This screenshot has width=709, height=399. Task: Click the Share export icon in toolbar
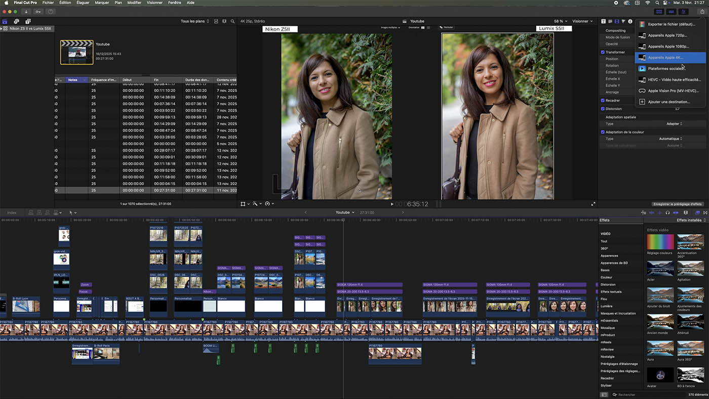point(702,12)
